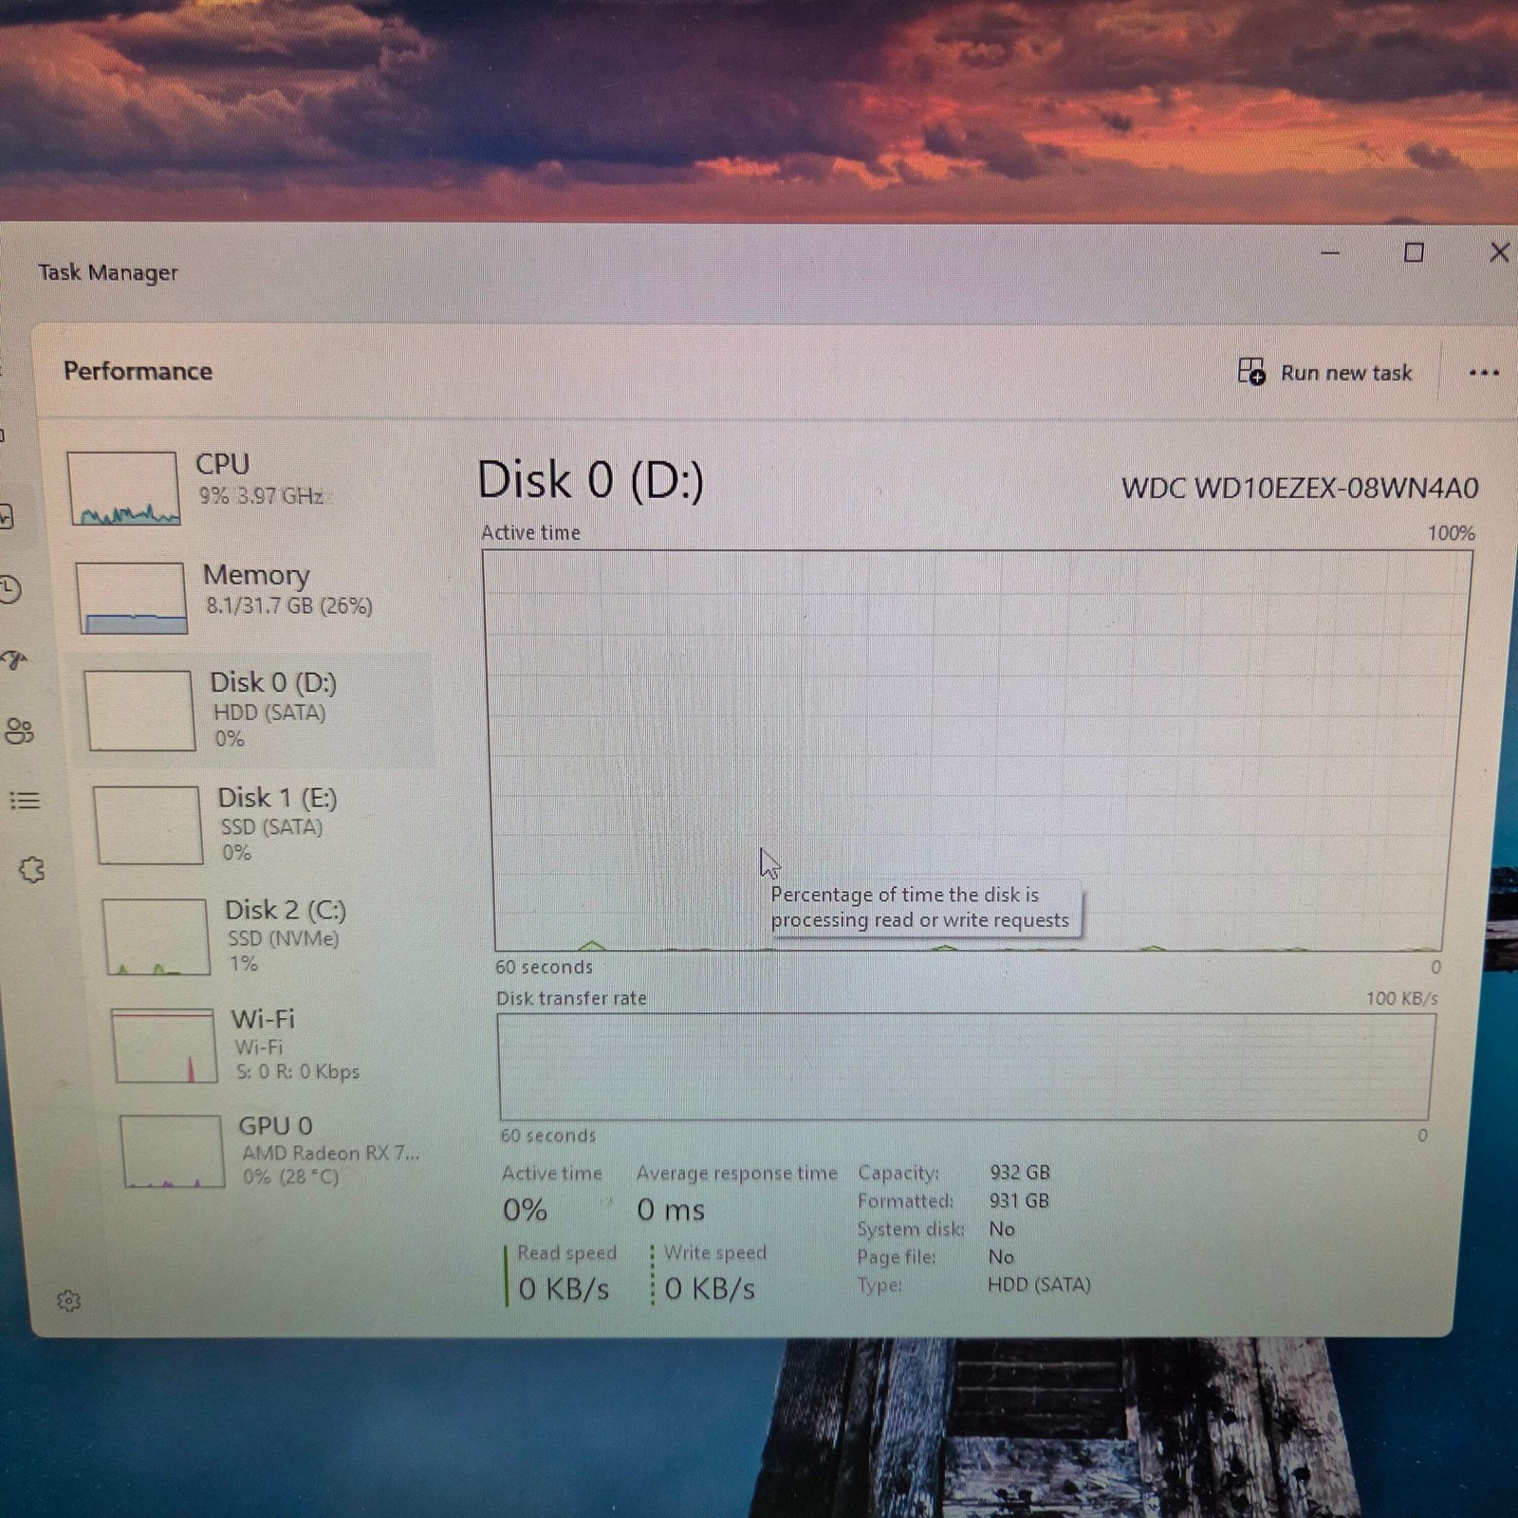
Task: Open the Details list sidebar icon
Action: click(x=25, y=801)
